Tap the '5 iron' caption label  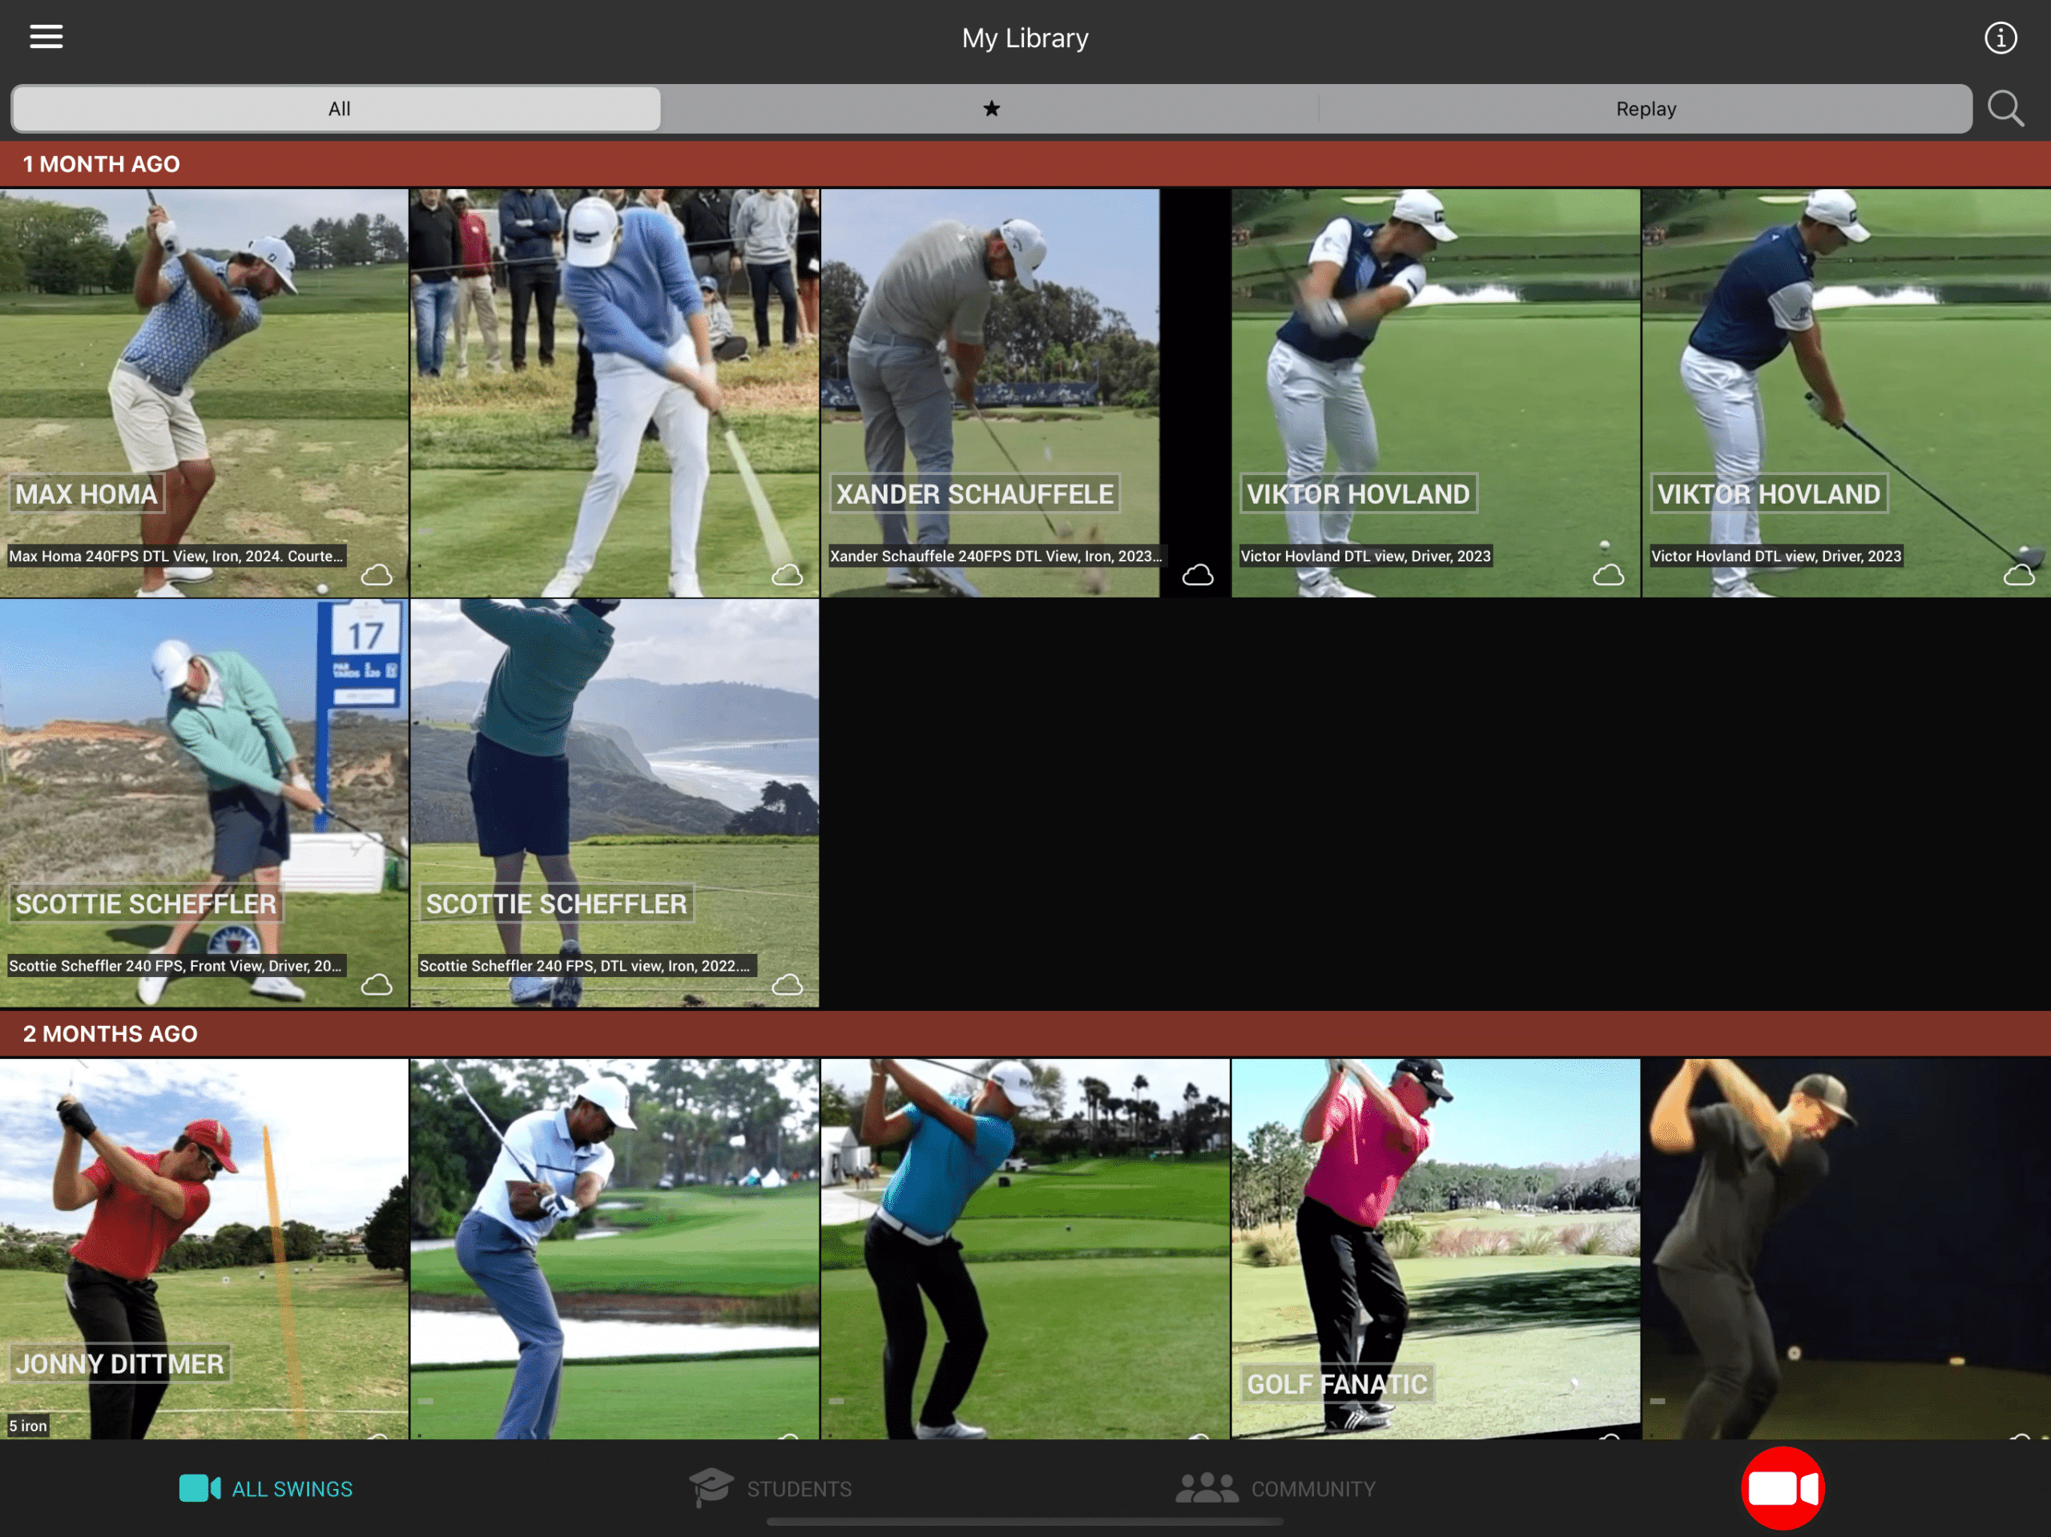point(28,1426)
